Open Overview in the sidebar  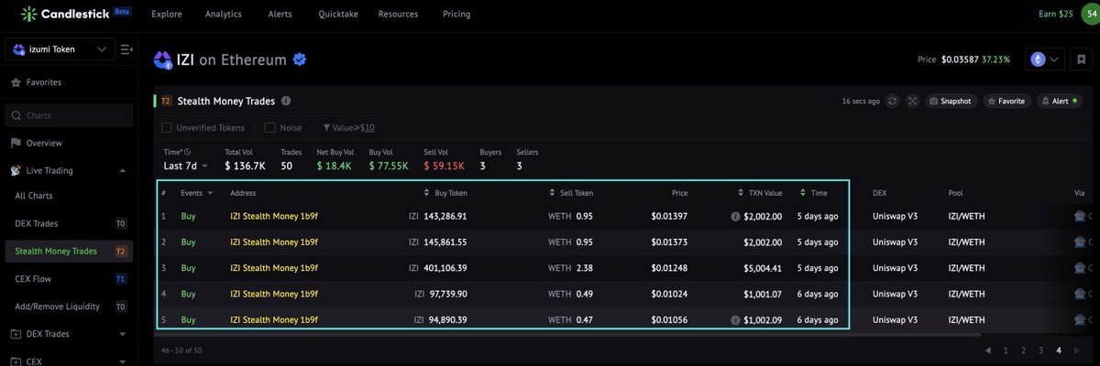(44, 143)
